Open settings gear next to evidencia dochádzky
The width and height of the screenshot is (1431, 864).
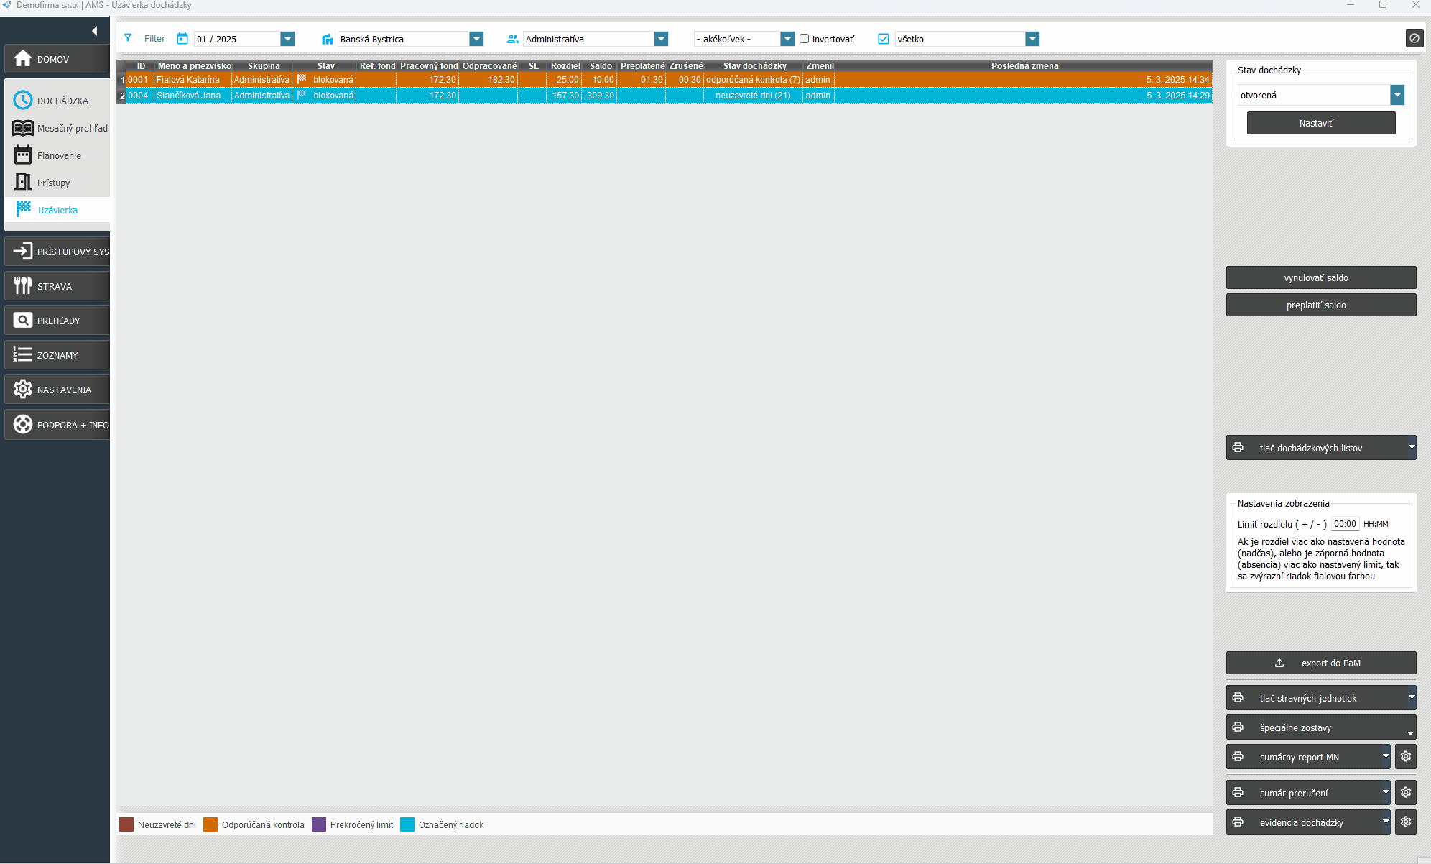[1406, 822]
